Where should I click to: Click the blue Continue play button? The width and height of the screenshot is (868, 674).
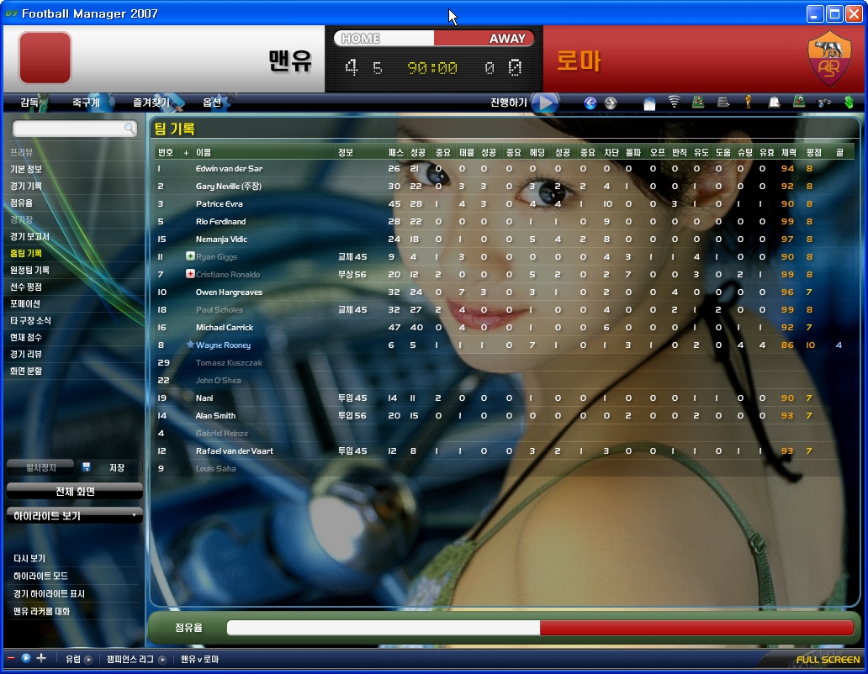(545, 103)
